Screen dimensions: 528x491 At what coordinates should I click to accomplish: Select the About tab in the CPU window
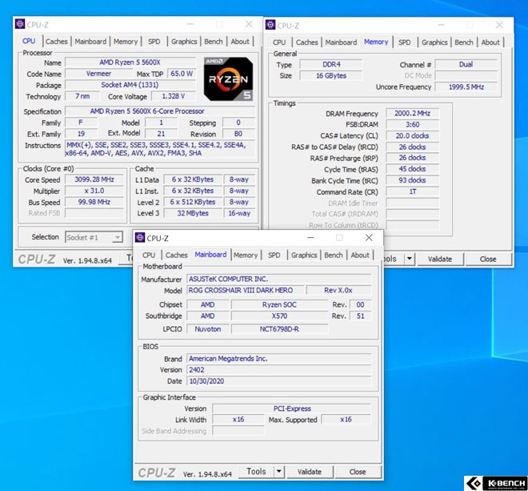pyautogui.click(x=240, y=42)
